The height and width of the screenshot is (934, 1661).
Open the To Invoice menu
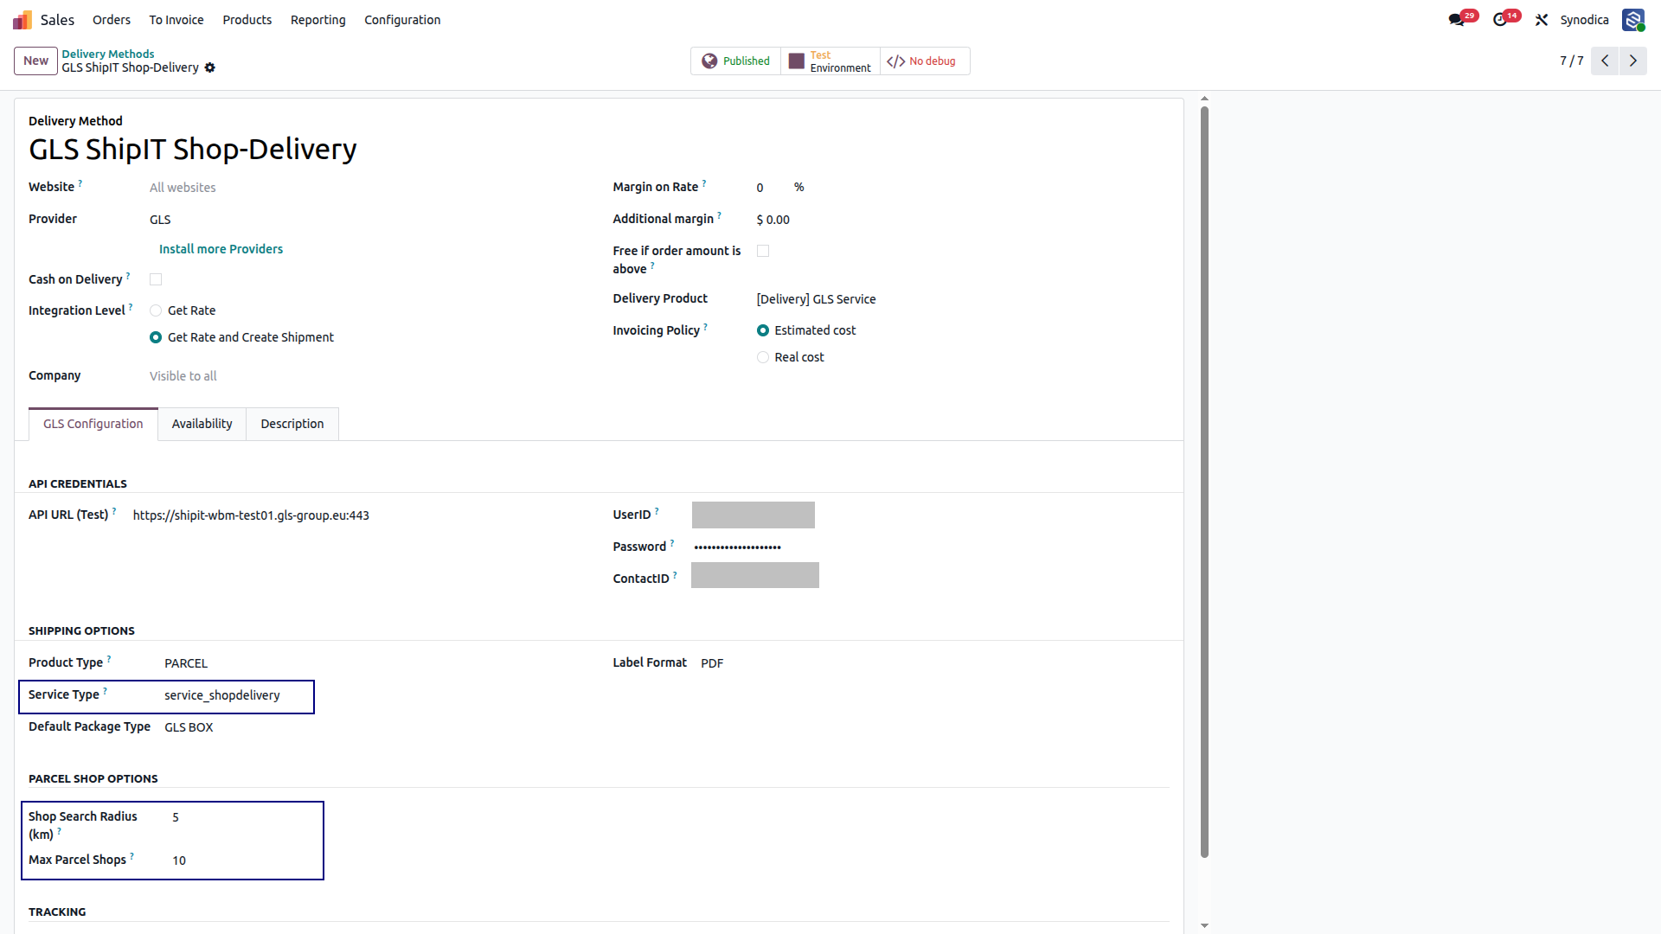(176, 20)
